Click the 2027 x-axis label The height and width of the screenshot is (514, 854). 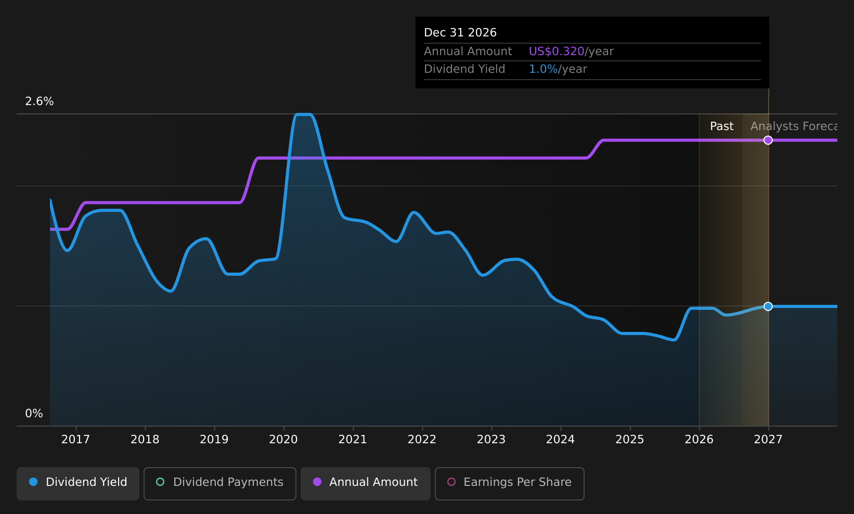pyautogui.click(x=768, y=440)
